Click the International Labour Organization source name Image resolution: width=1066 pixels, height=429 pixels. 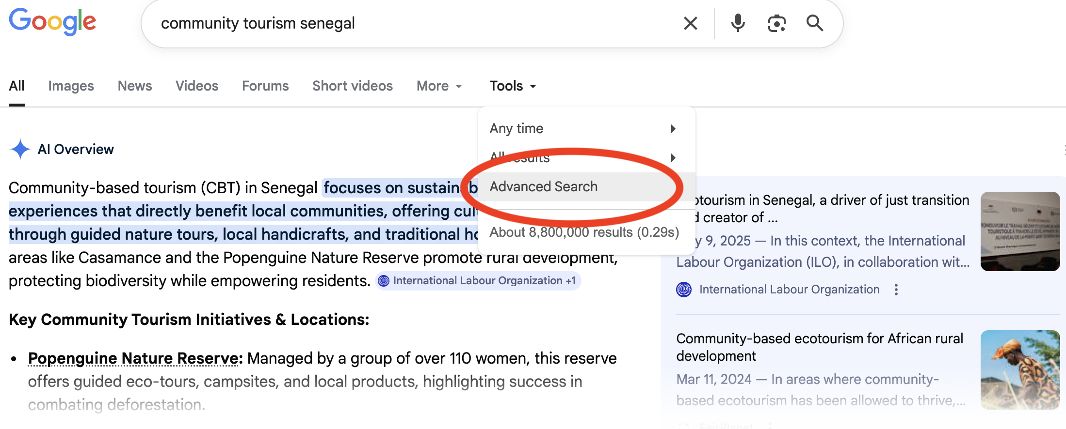(789, 290)
